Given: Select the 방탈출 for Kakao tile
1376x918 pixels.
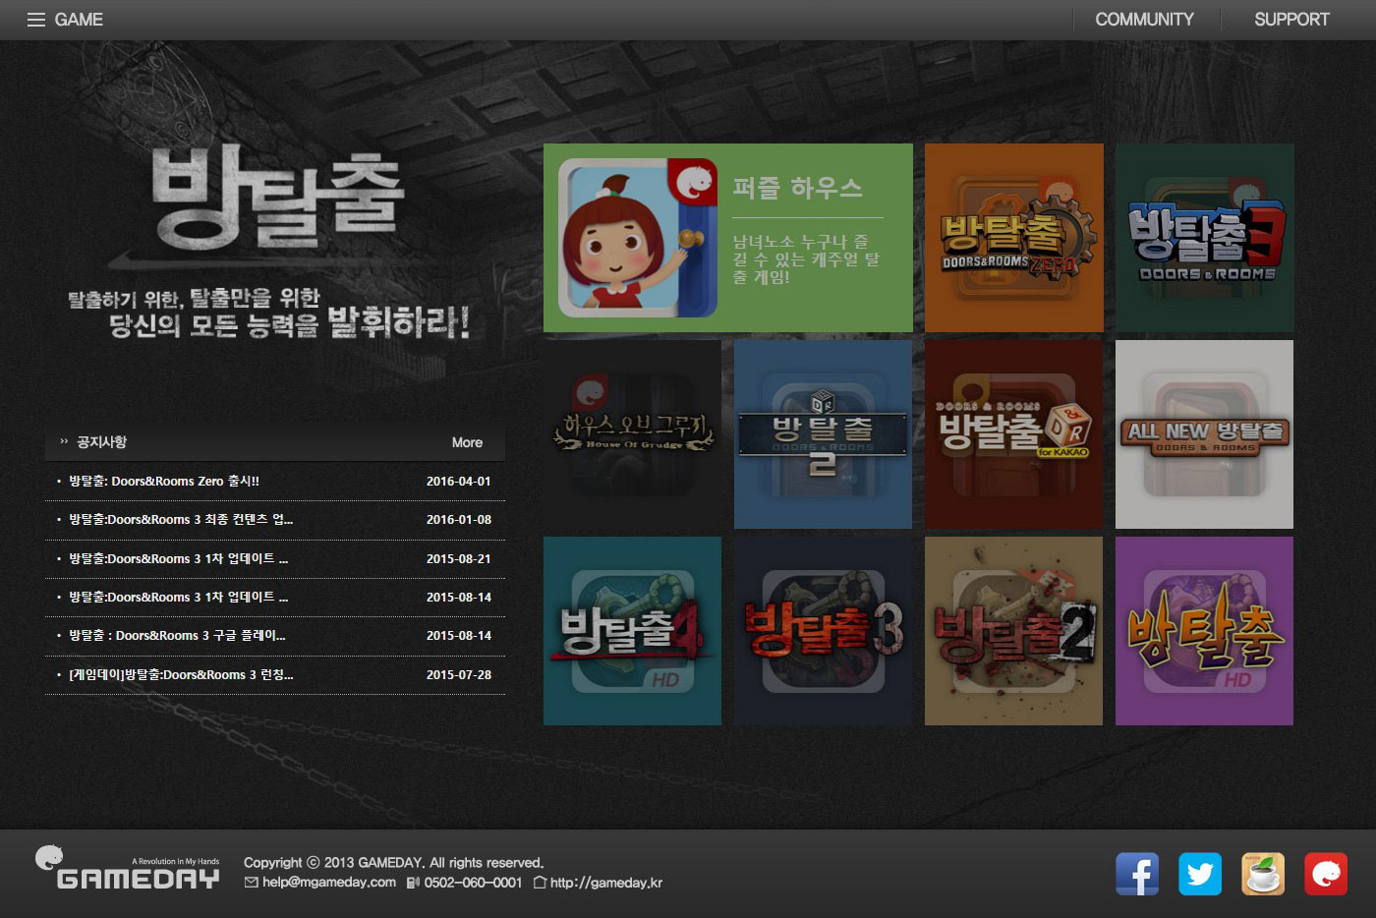Looking at the screenshot, I should pos(1013,434).
